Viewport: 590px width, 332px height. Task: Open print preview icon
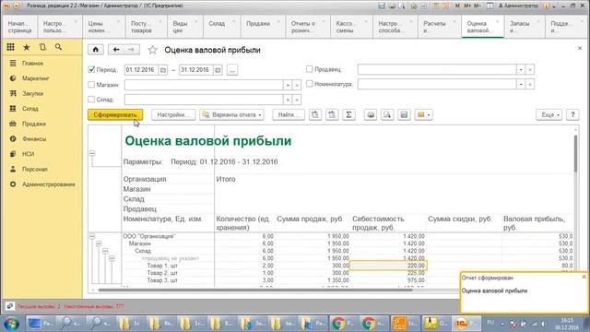[x=387, y=114]
